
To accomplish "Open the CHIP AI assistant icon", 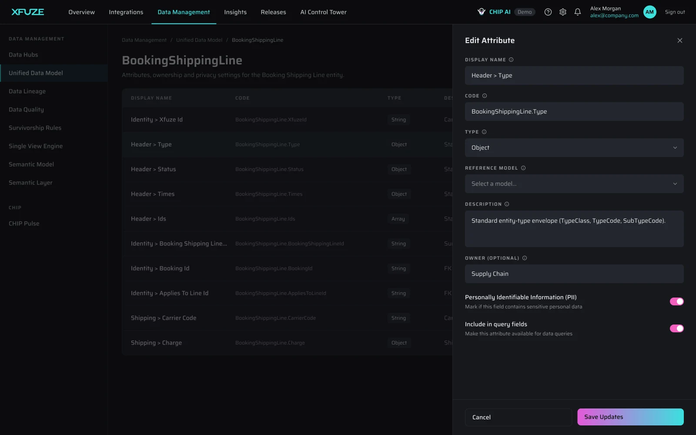I will (481, 12).
